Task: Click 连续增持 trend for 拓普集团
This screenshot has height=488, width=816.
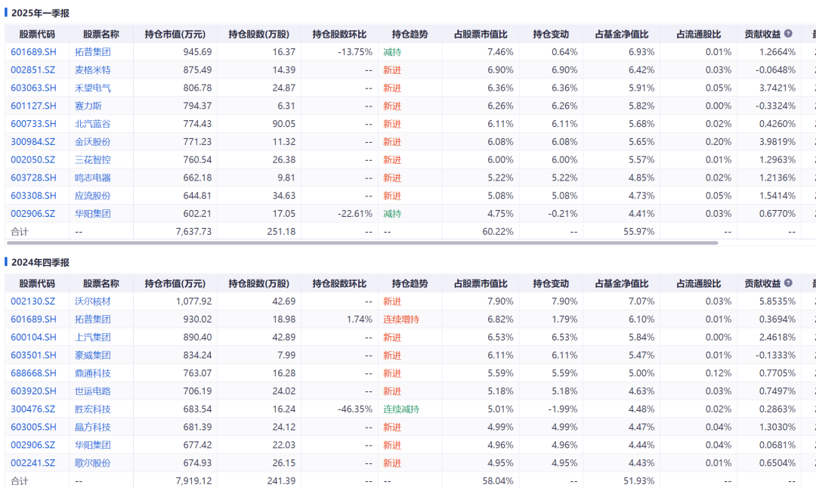Action: (x=401, y=320)
